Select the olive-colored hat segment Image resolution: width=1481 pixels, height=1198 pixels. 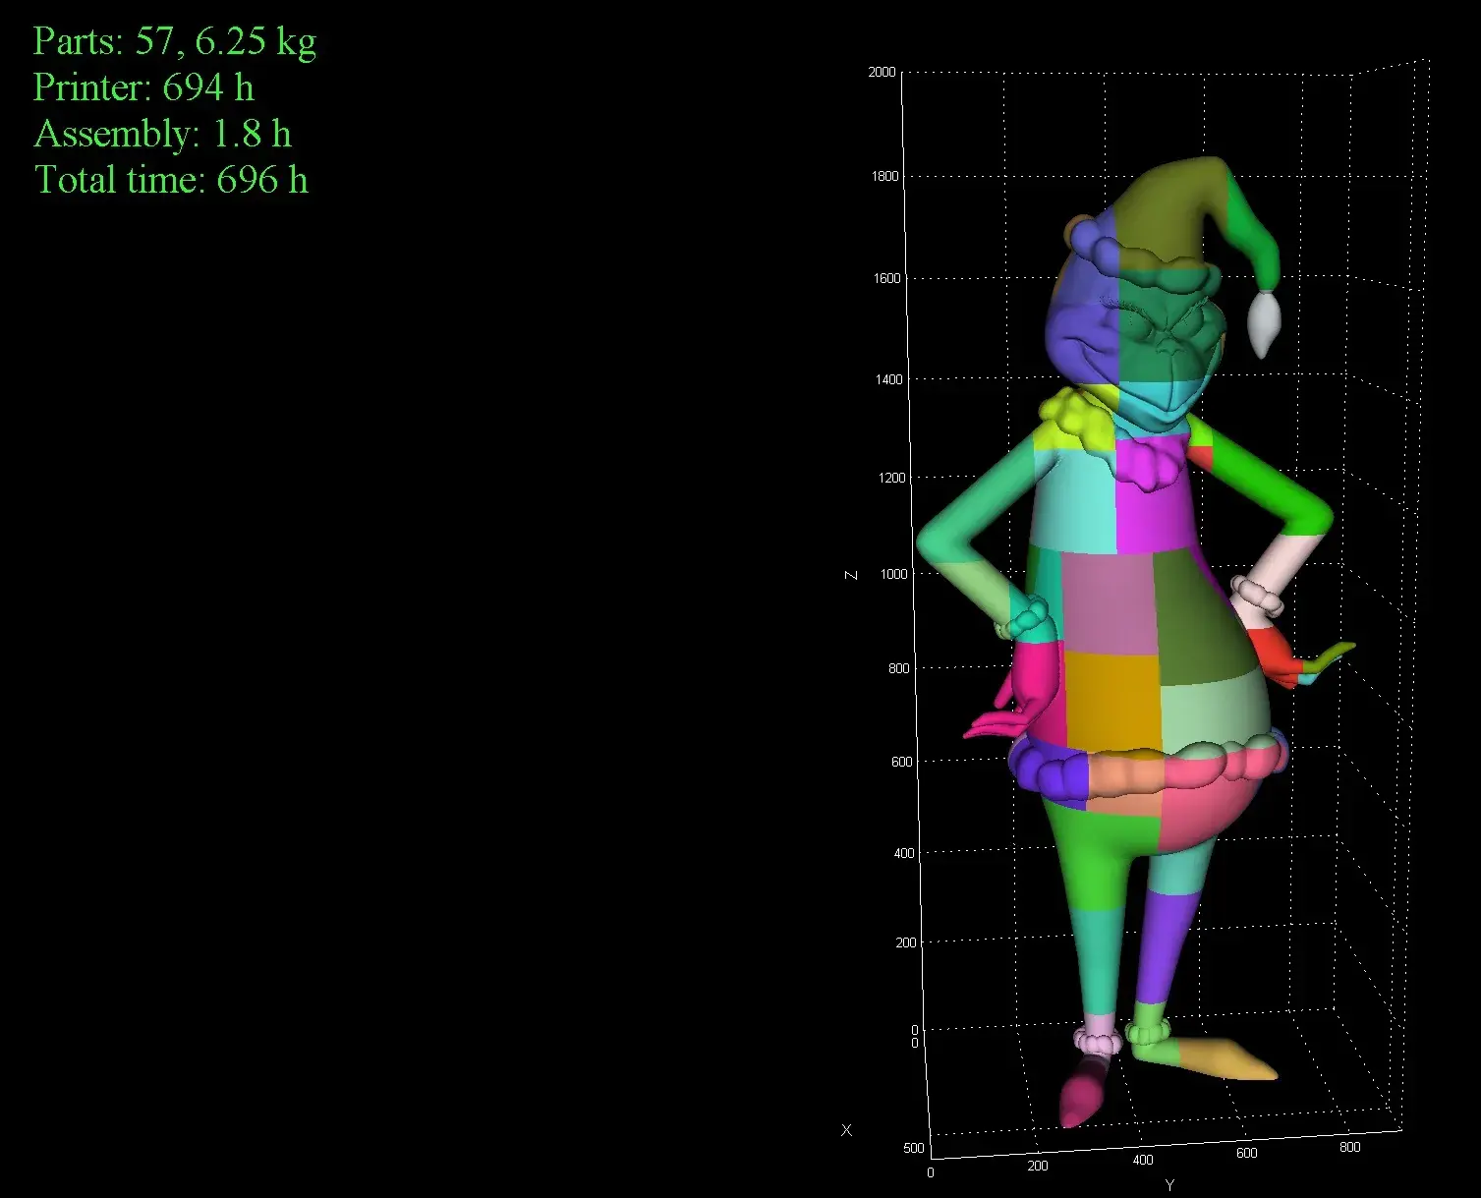pos(1160,216)
